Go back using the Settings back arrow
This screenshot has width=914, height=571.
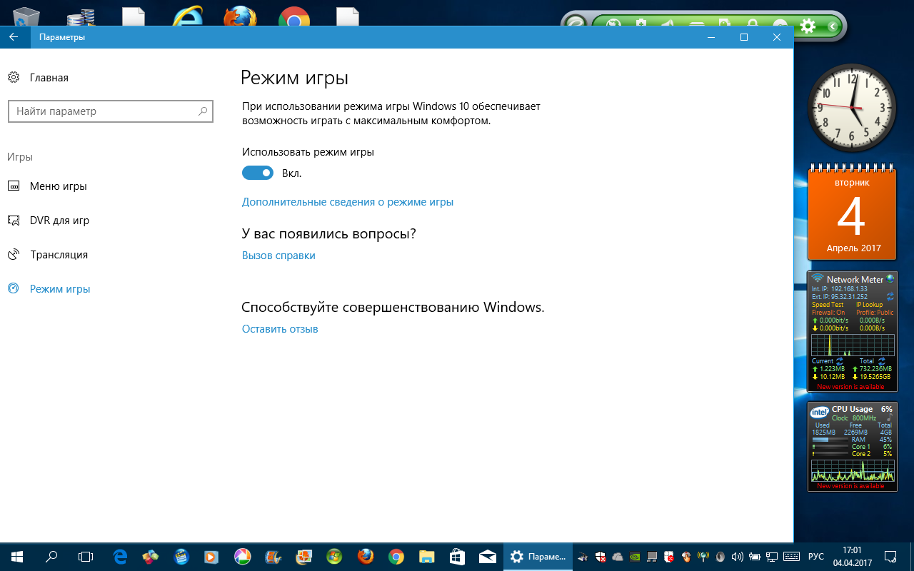coord(14,37)
